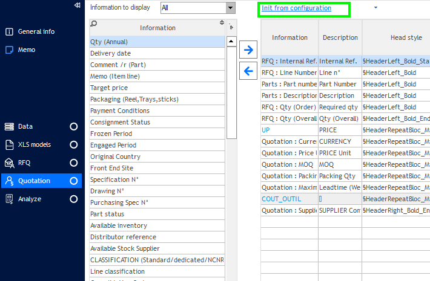Click the blue left arrow to remove information
The height and width of the screenshot is (281, 430).
(248, 71)
